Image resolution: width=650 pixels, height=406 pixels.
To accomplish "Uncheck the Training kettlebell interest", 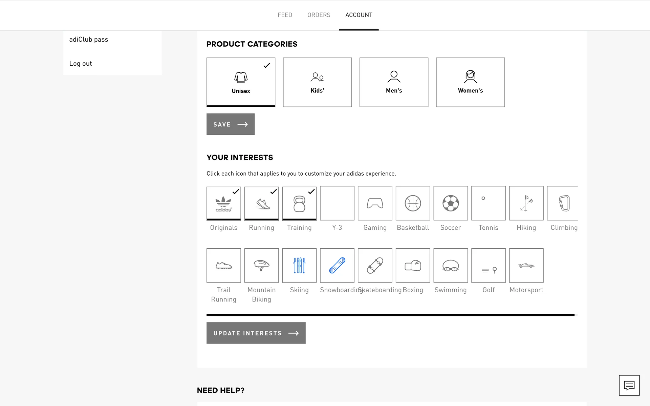I will pos(299,203).
